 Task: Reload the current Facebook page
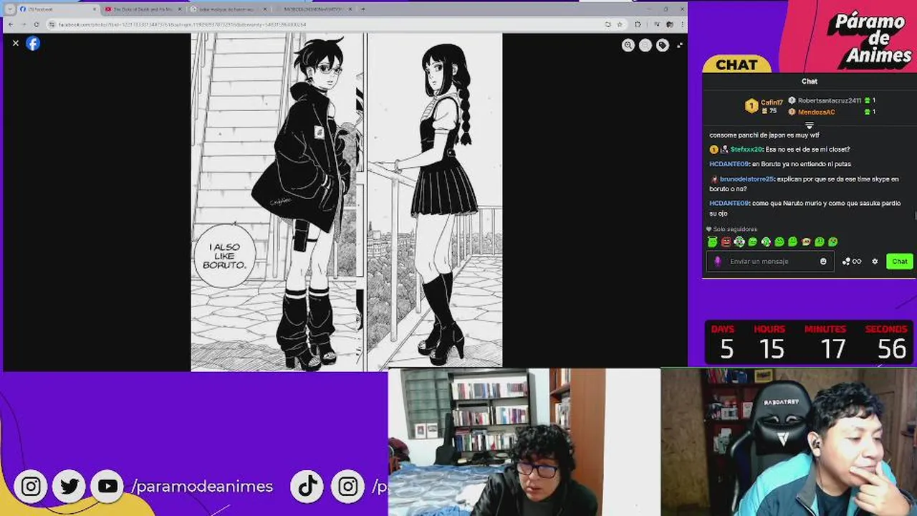(36, 24)
